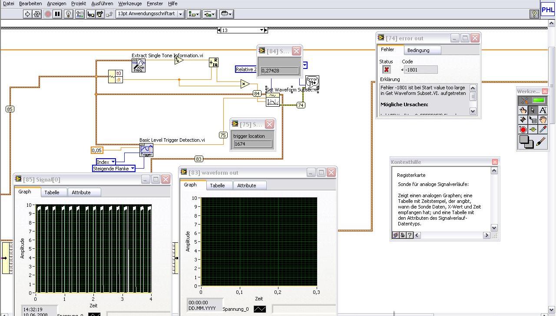Select the Wiring spool tool in the tools palette
556x316 pixels.
(523, 120)
